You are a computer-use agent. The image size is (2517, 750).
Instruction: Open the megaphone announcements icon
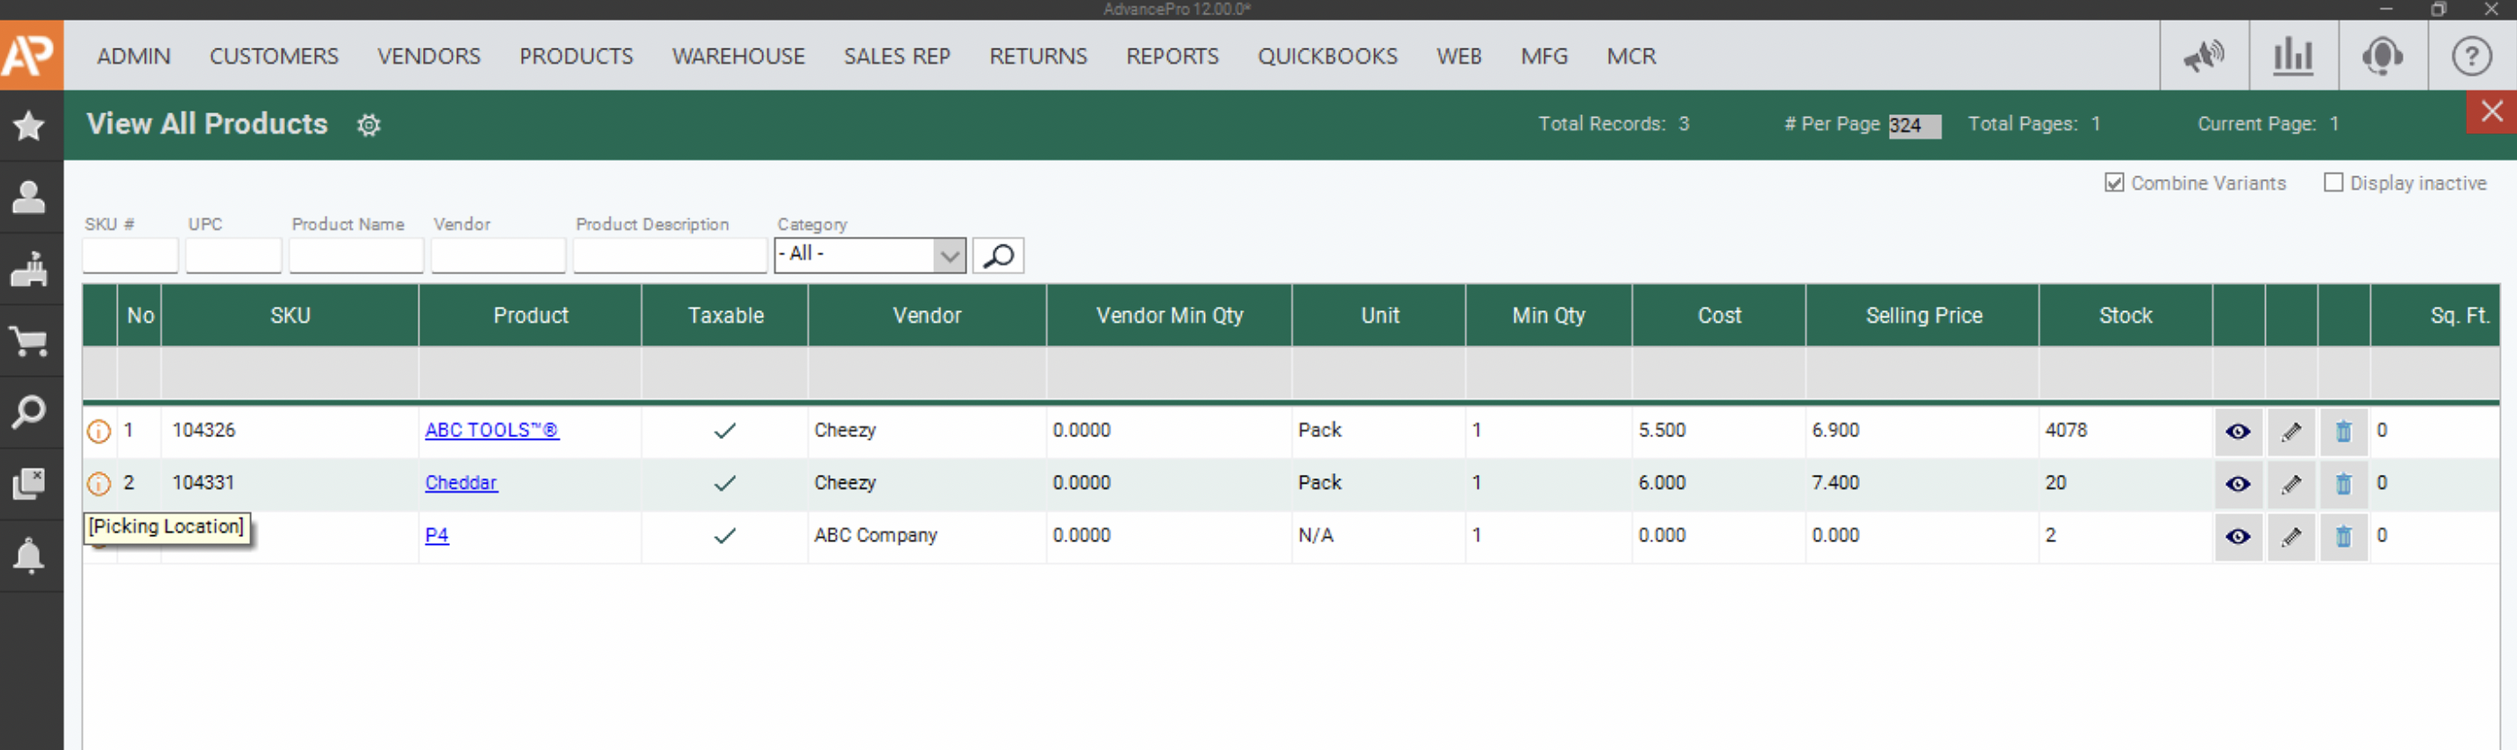coord(2203,57)
